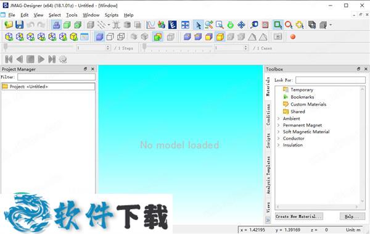Click the Redo arrow in the toolbar
370x234 pixels.
click(x=41, y=25)
